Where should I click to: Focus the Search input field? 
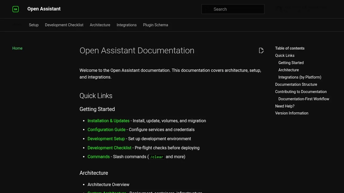[x=233, y=9]
